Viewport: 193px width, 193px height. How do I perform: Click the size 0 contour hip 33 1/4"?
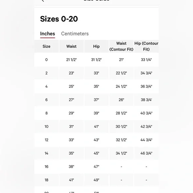146,60
